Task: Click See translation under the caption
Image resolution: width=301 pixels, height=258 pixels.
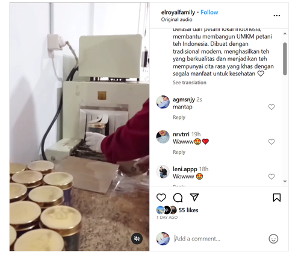Action: [x=190, y=83]
